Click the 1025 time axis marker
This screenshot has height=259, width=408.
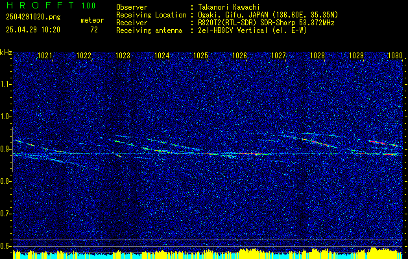200,55
